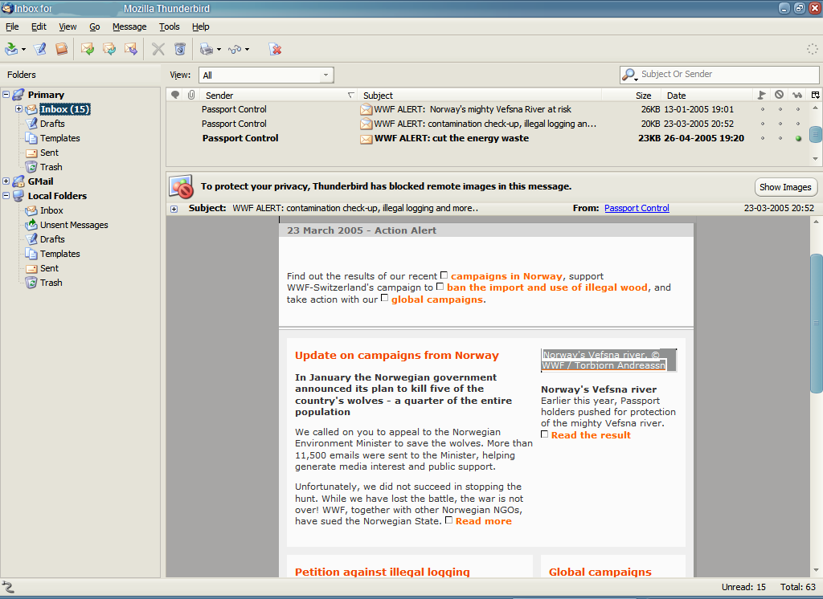Image resolution: width=823 pixels, height=599 pixels.
Task: Click the Stop loading toolbar icon
Action: (275, 49)
